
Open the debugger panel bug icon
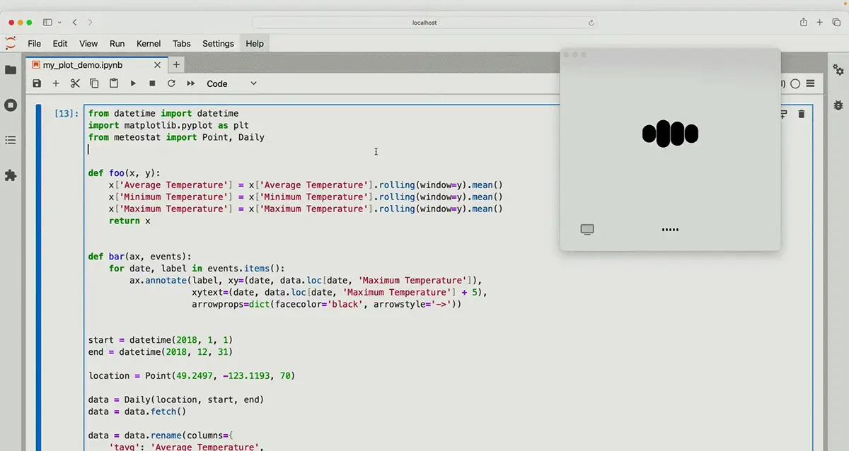(x=838, y=105)
